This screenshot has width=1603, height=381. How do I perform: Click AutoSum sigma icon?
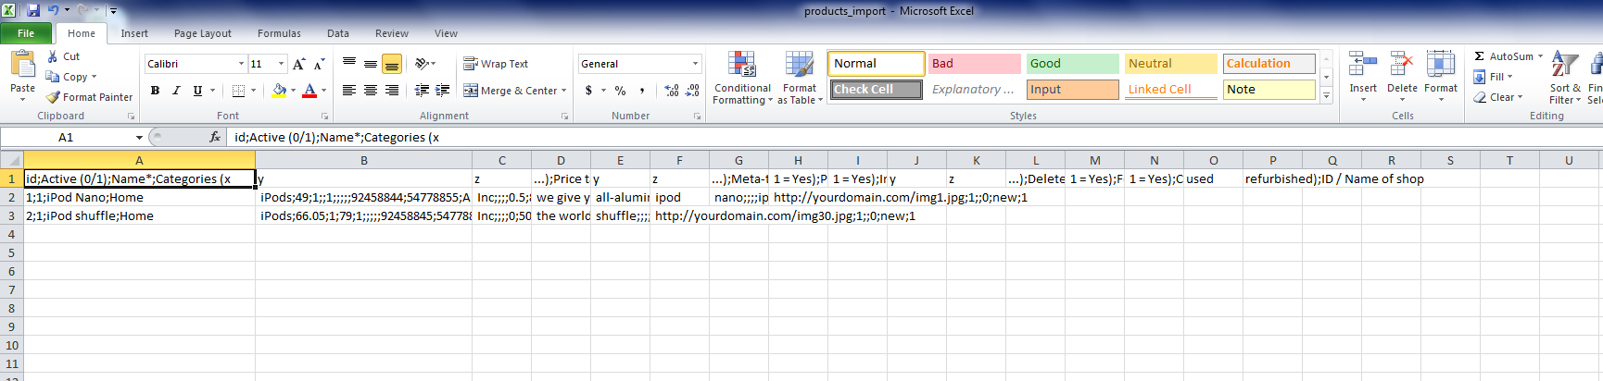point(1480,56)
